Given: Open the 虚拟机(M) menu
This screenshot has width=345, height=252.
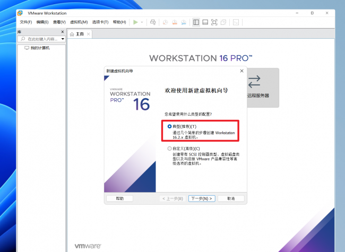Looking at the screenshot, I should tap(79, 22).
